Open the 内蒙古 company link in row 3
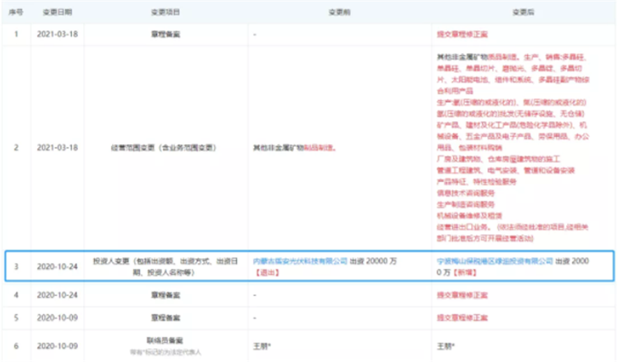Image resolution: width=627 pixels, height=362 pixels. (x=300, y=261)
